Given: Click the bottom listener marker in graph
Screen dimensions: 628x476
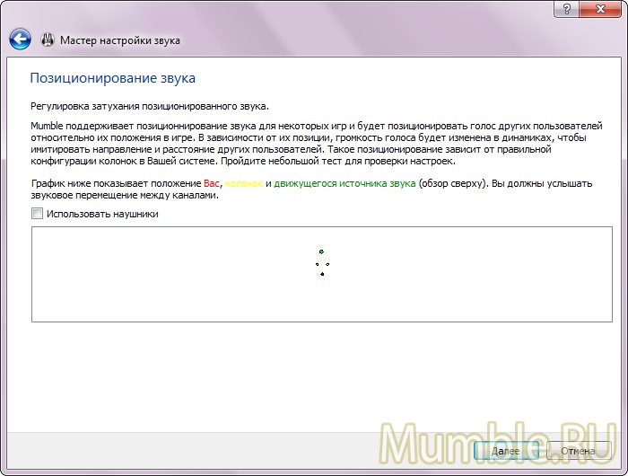Looking at the screenshot, I should click(322, 274).
